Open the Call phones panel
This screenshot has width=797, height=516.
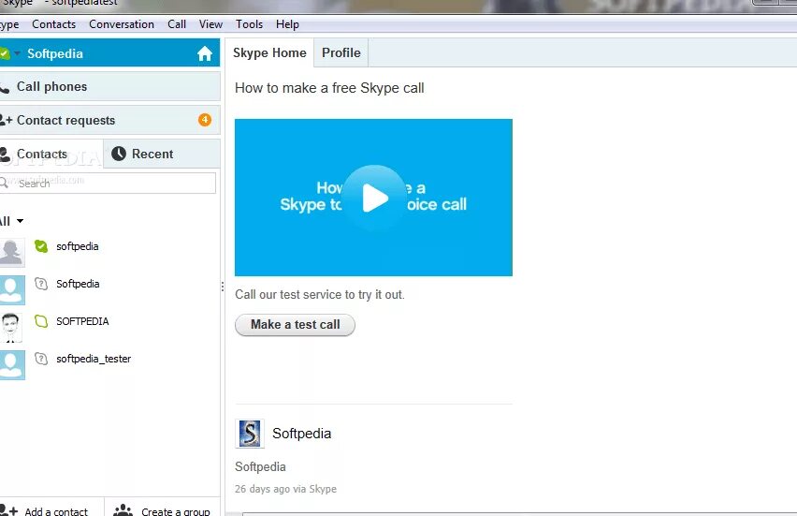tap(109, 86)
